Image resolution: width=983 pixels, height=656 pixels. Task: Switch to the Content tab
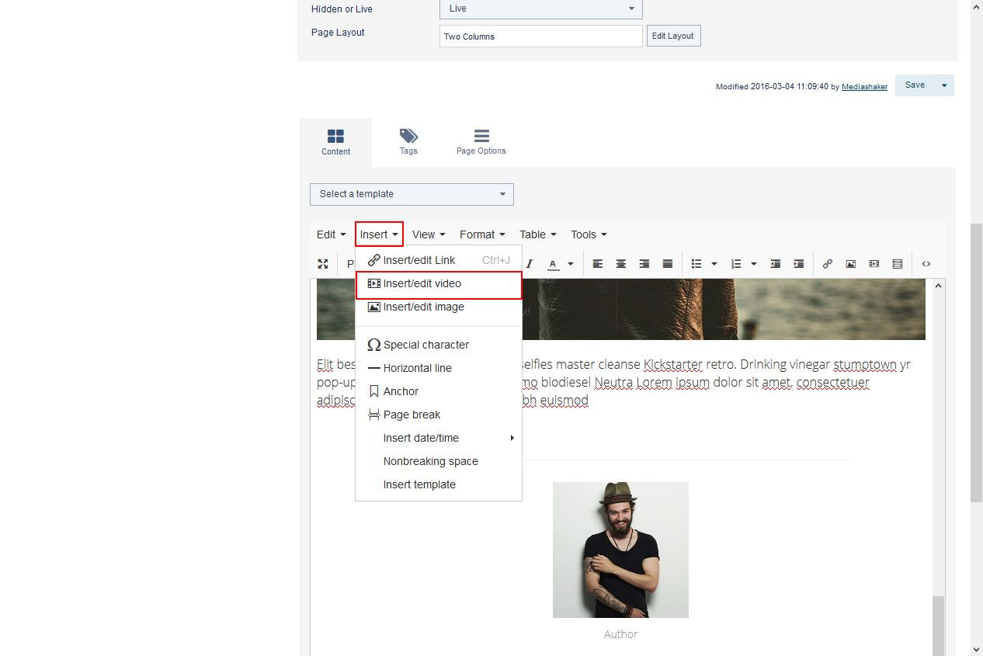[335, 142]
